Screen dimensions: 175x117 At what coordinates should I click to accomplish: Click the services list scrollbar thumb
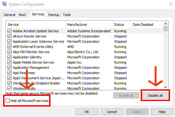coord(165,29)
